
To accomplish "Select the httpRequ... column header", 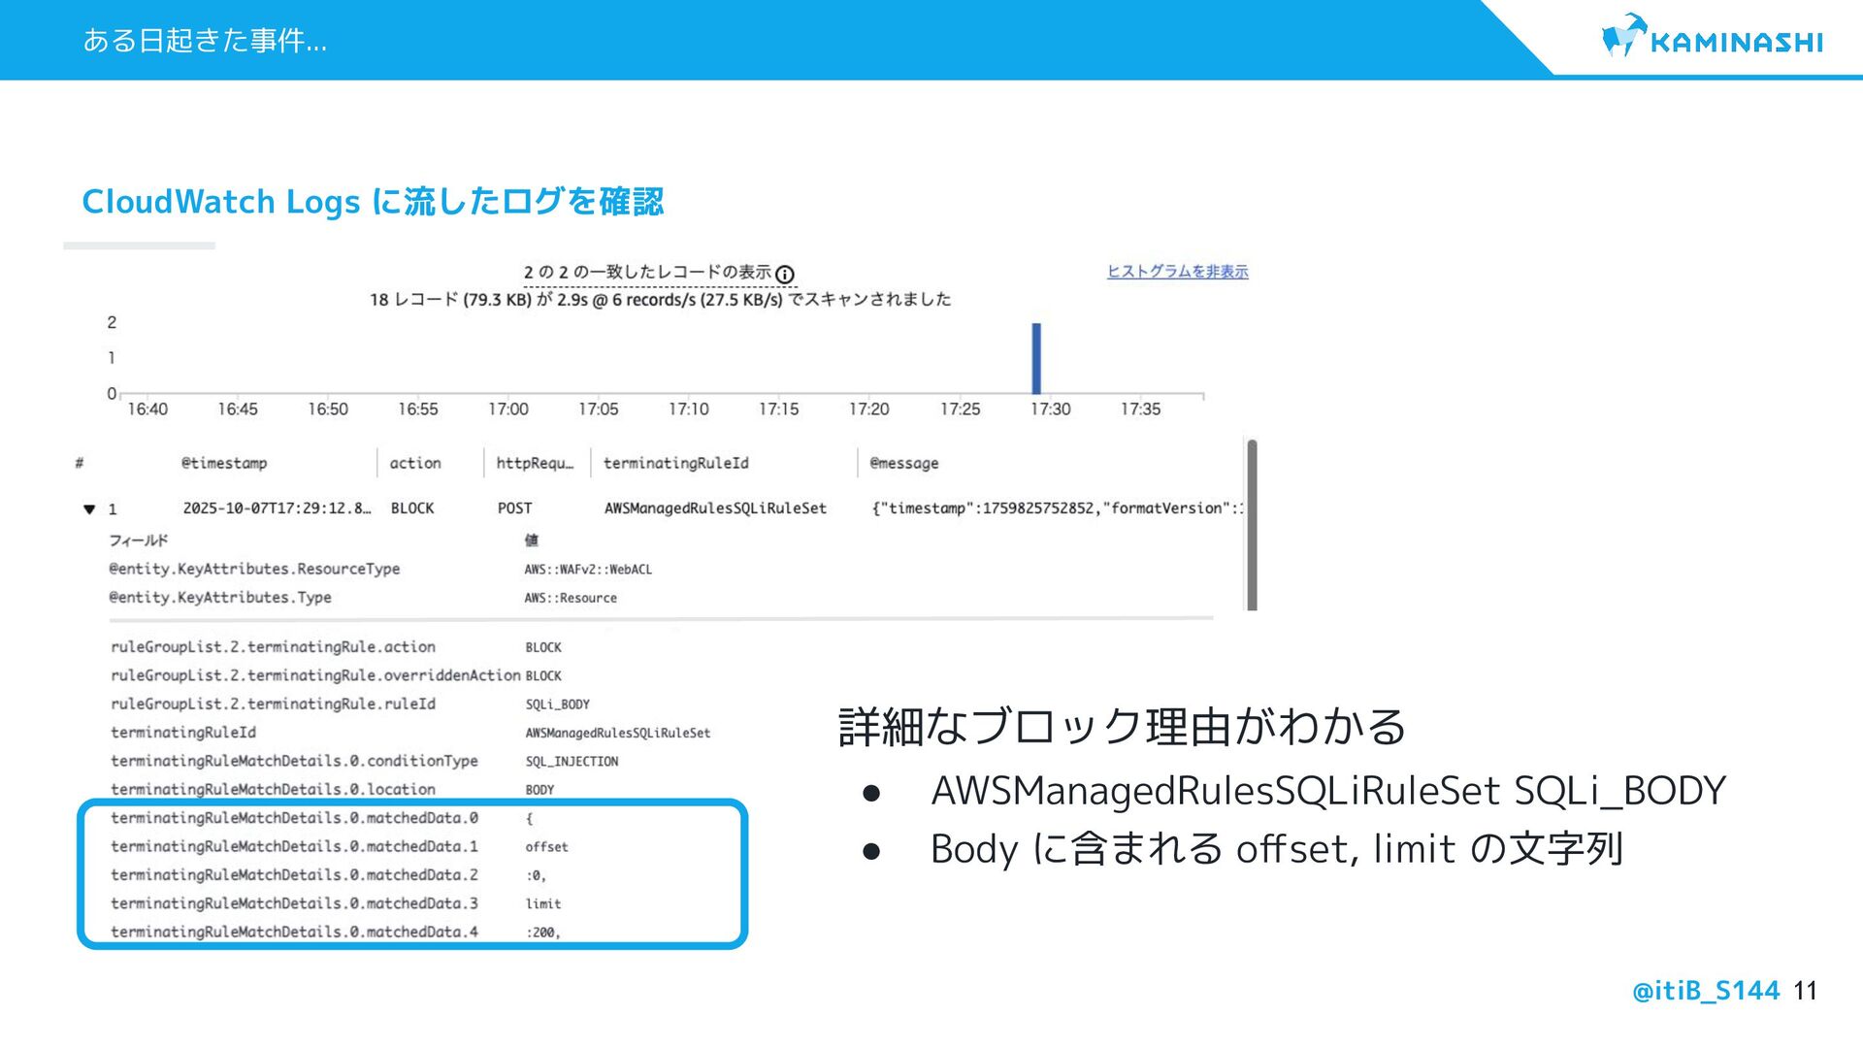I will pyautogui.click(x=535, y=464).
